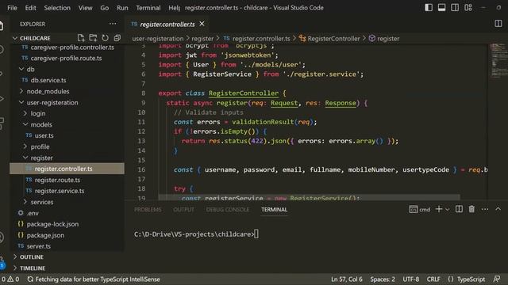The height and width of the screenshot is (285, 508).
Task: Switch to the OUTPUT panel tab
Action: [183, 210]
